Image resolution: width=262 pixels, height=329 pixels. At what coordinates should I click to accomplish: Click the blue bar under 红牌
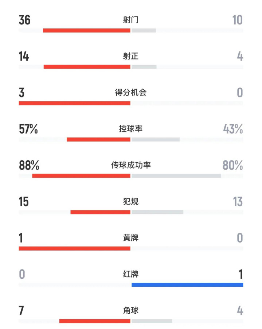187,285
